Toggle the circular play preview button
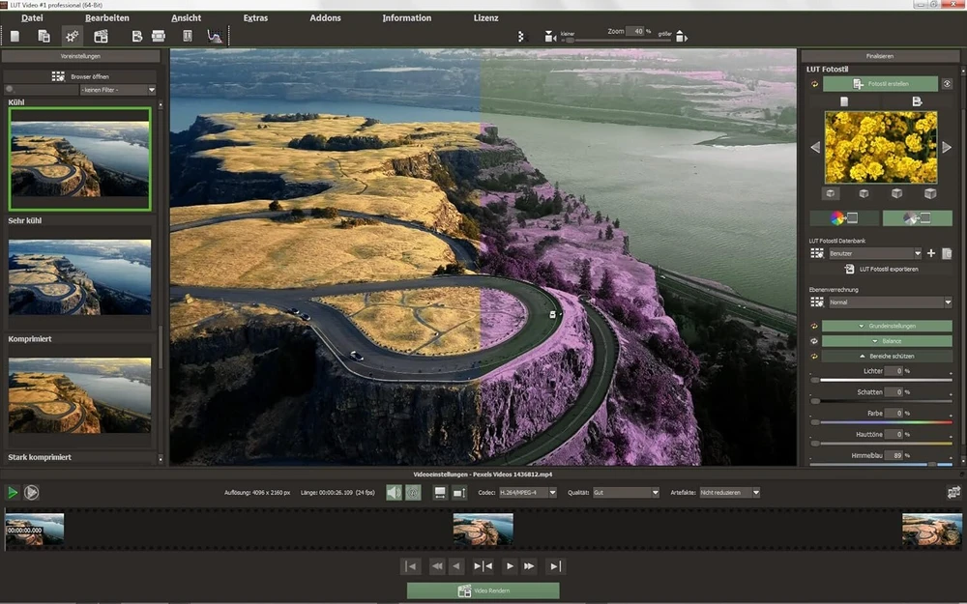 32,493
